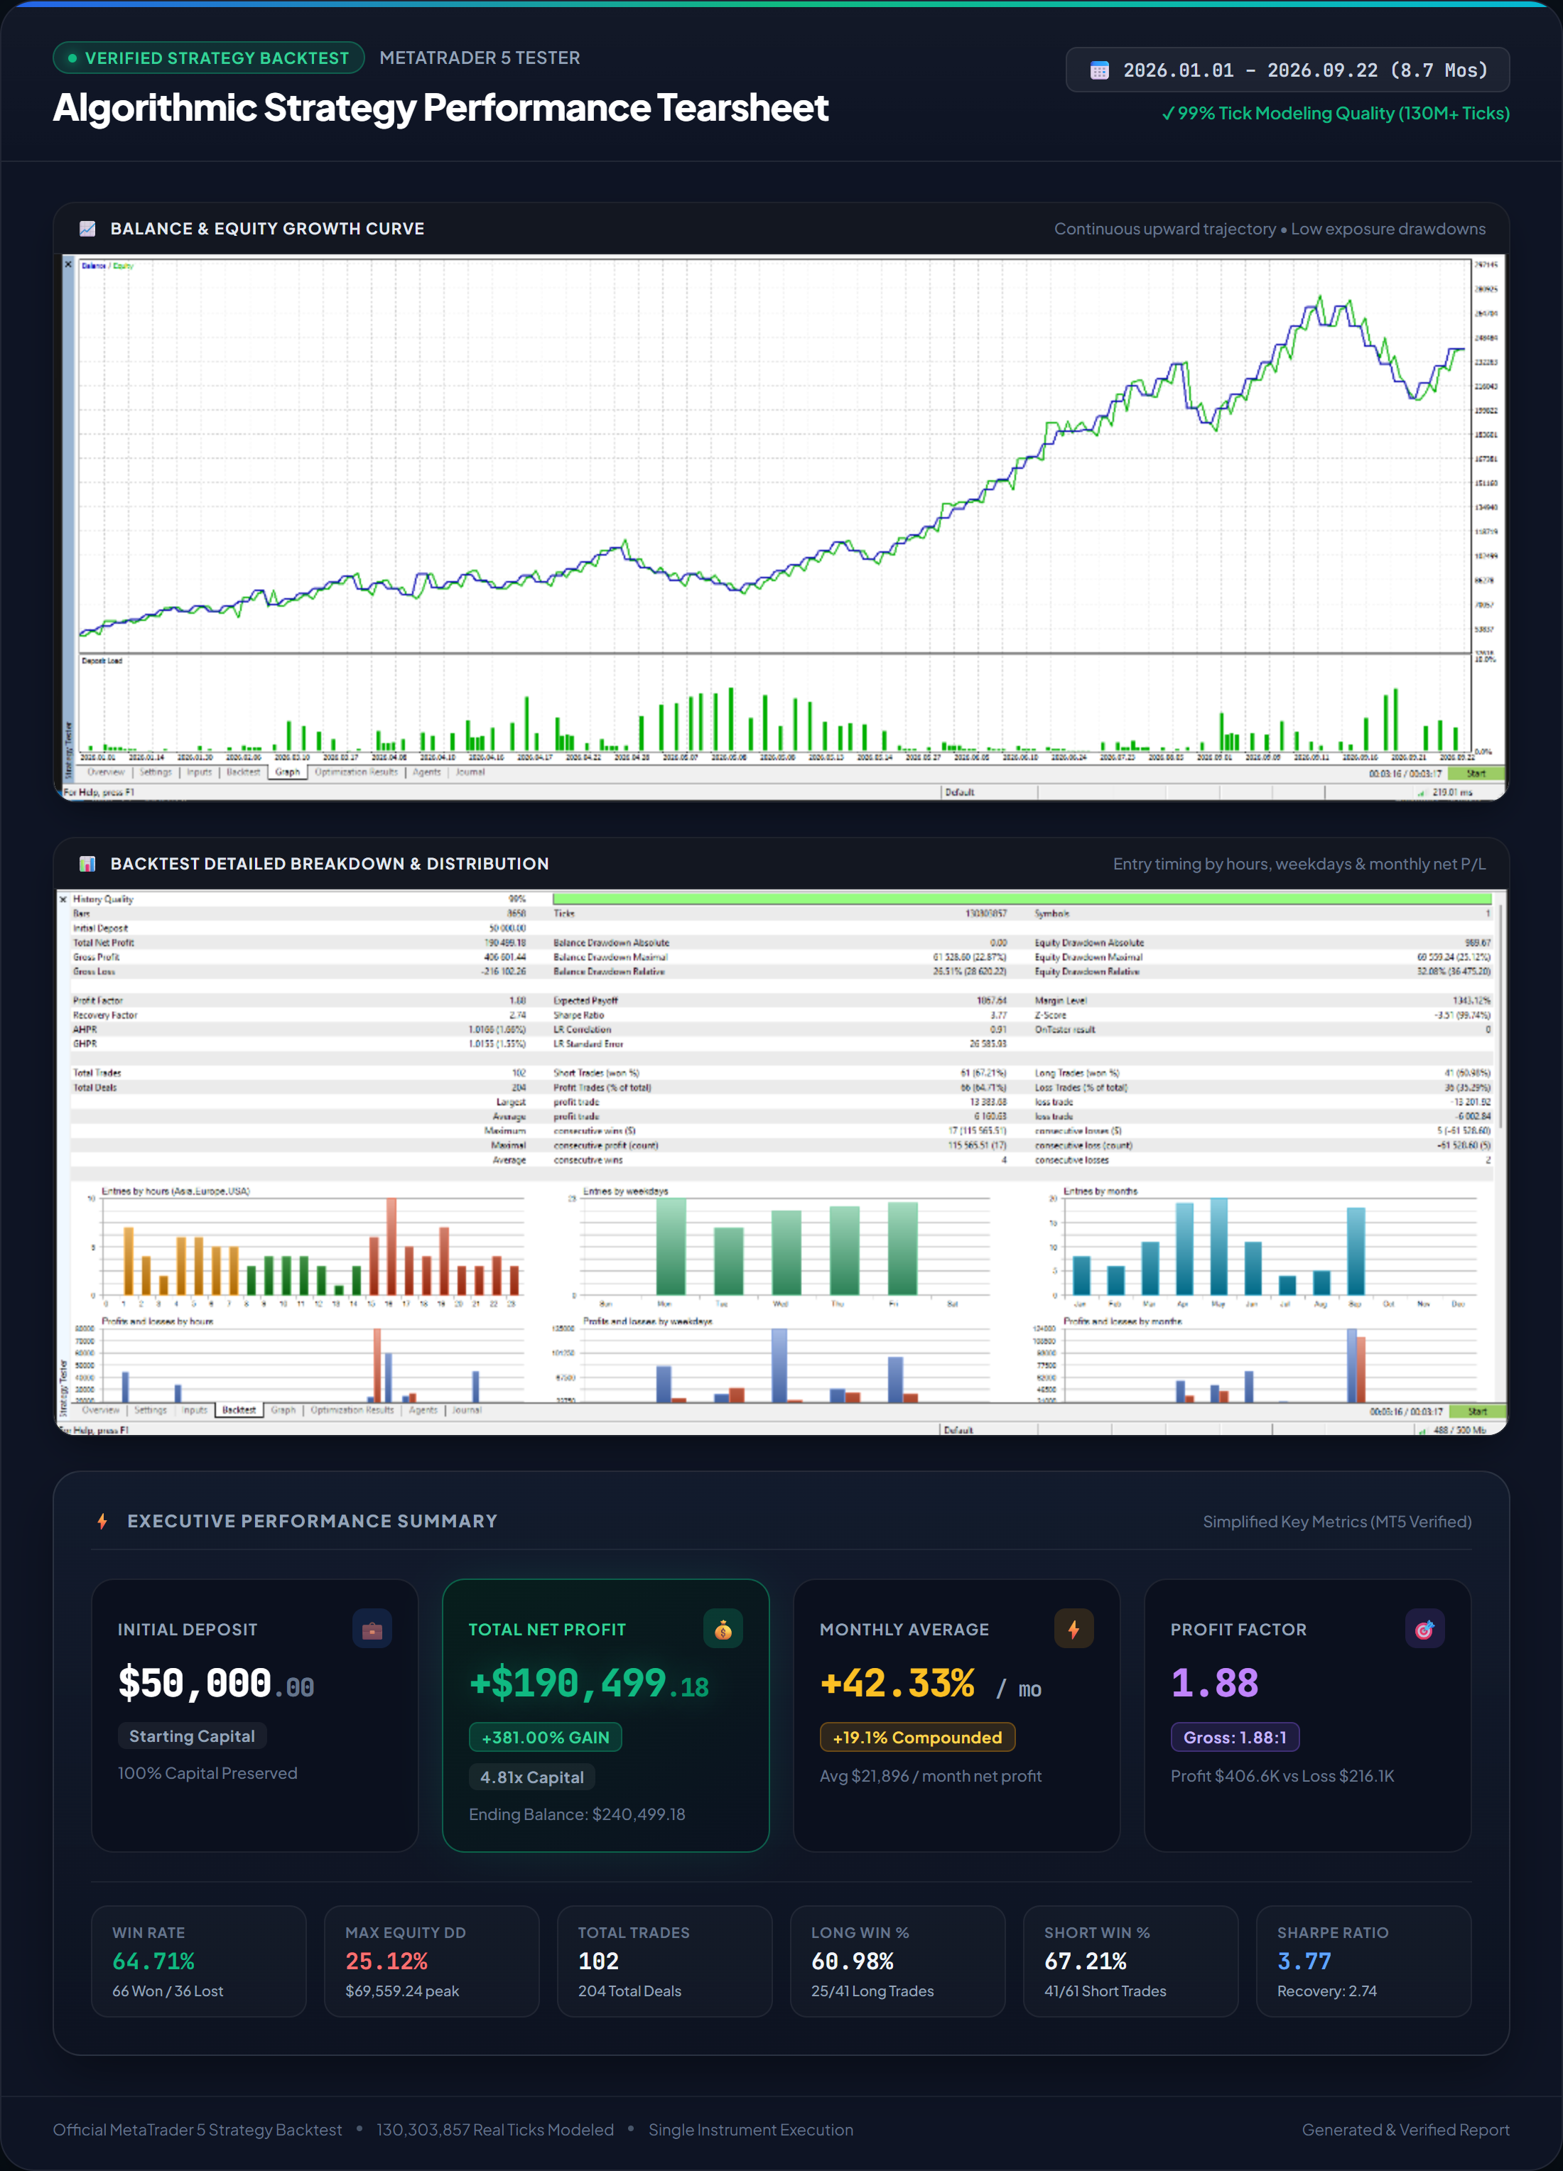Open the Journal tab under the equity graph
This screenshot has height=2171, width=1563.
pos(470,772)
